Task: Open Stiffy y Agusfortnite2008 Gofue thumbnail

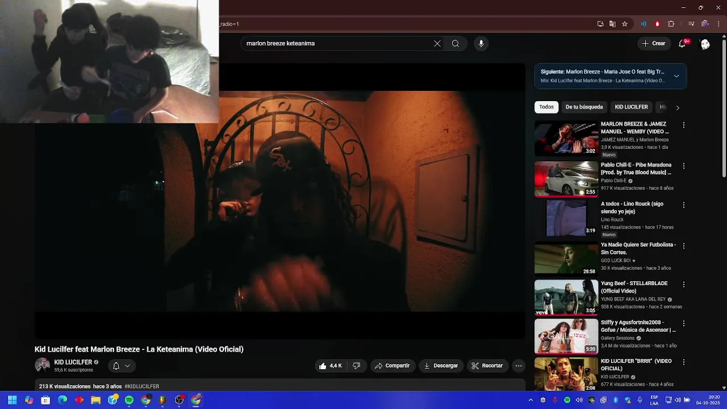Action: 566,336
